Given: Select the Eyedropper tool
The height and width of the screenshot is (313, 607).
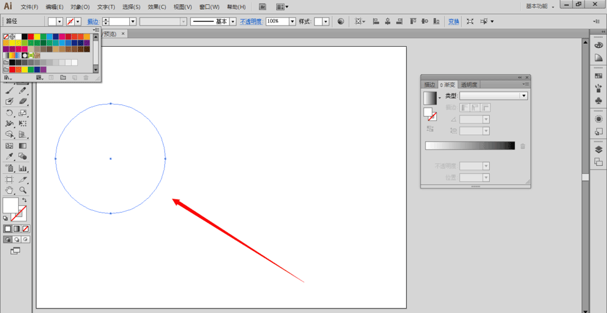Looking at the screenshot, I should point(10,157).
